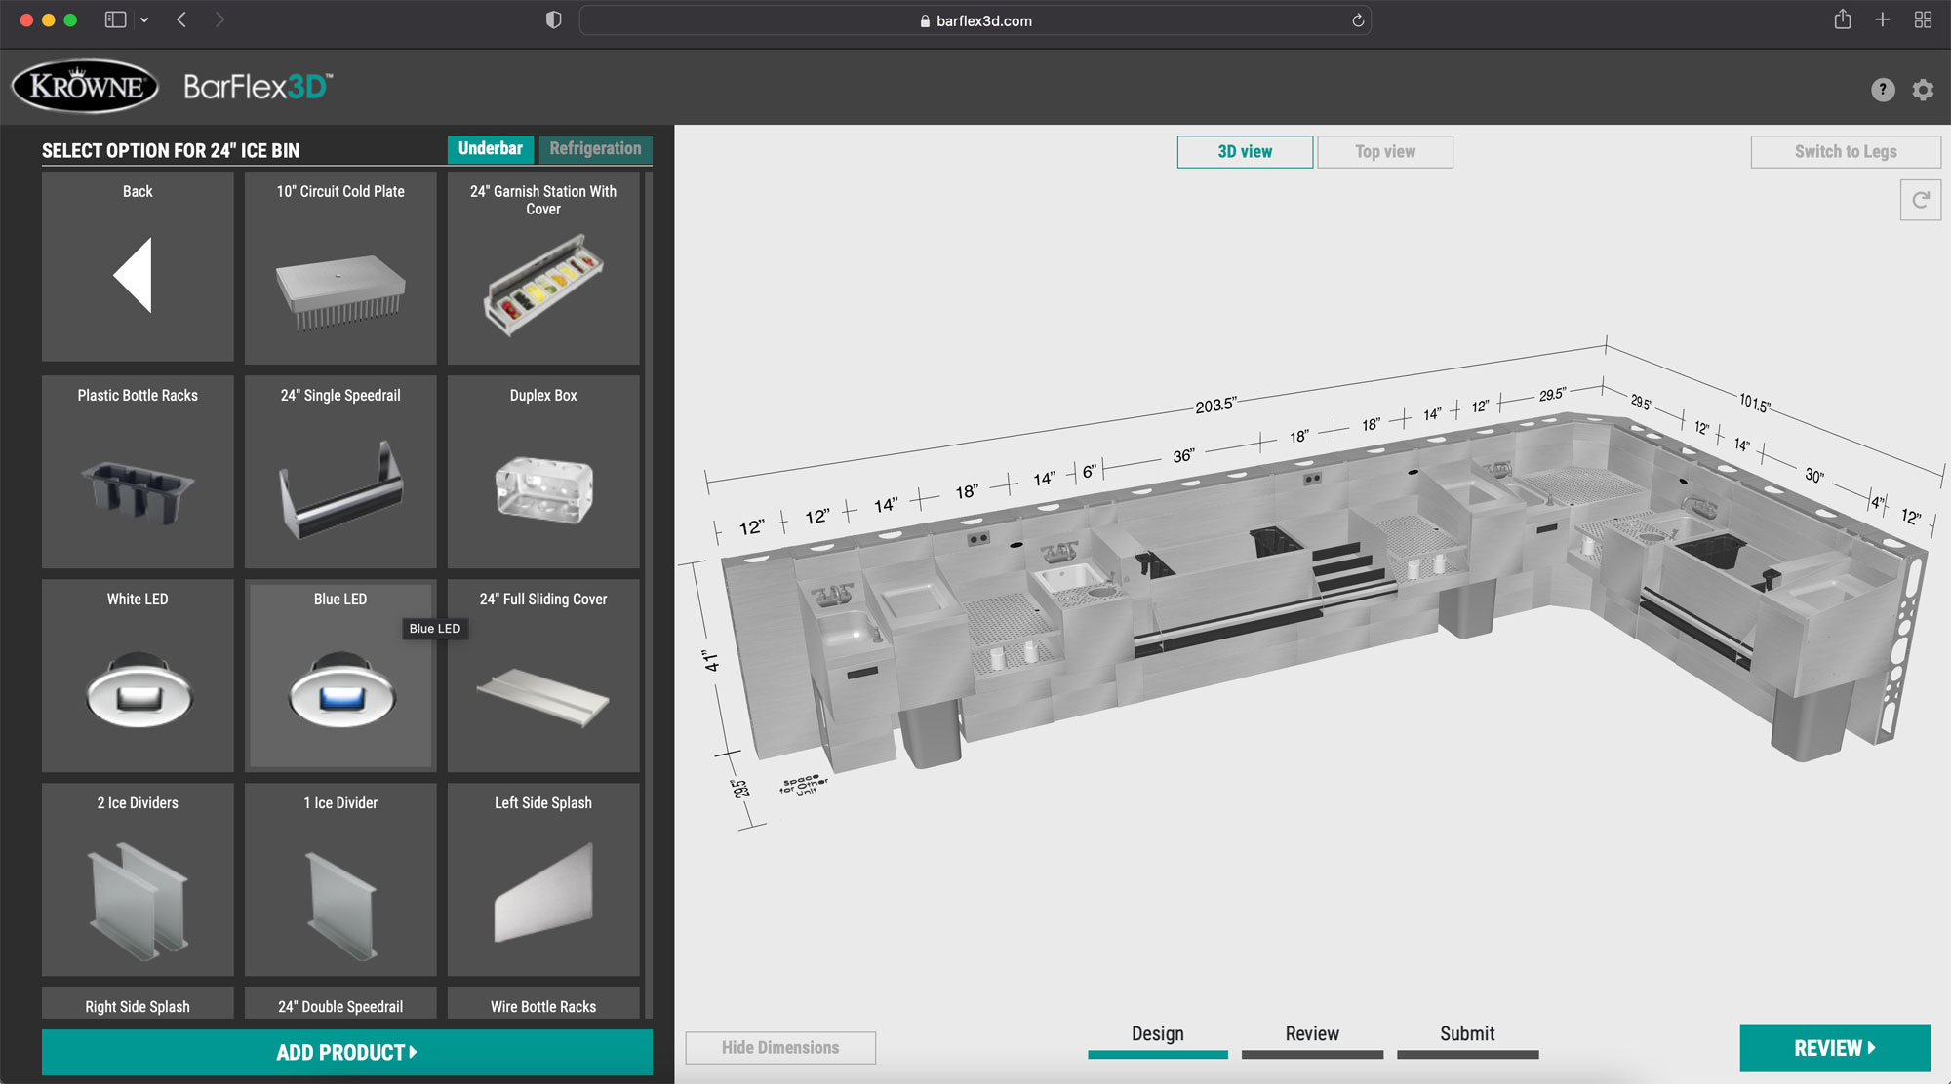The height and width of the screenshot is (1084, 1951).
Task: Enable Switch to Legs mode
Action: pos(1845,151)
